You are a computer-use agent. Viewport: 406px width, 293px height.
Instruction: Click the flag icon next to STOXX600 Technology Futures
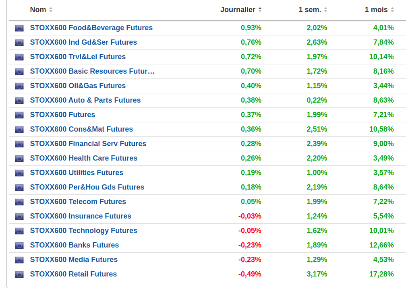pyautogui.click(x=19, y=231)
